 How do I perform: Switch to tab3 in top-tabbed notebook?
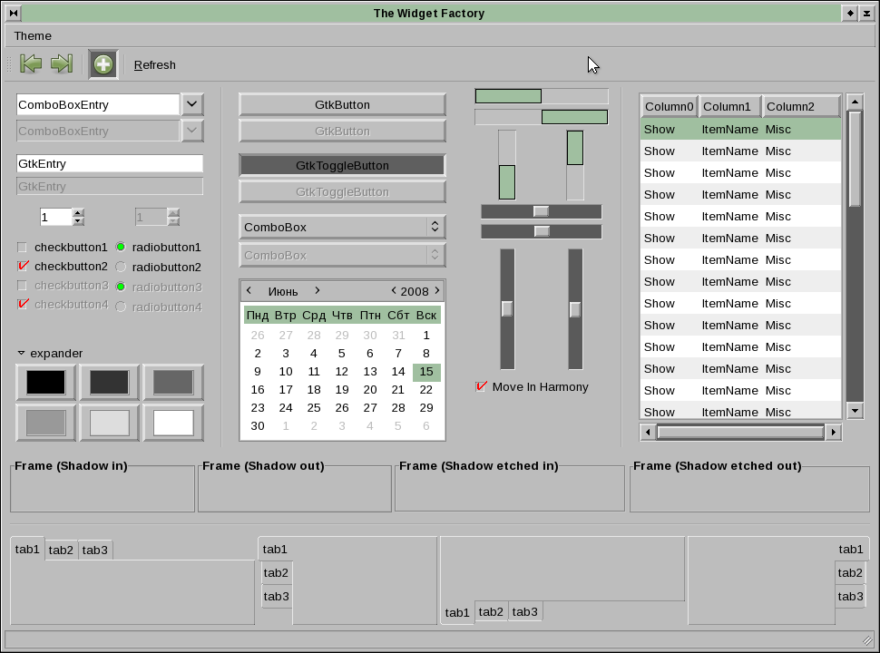pyautogui.click(x=95, y=550)
